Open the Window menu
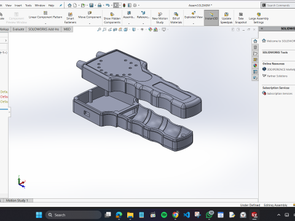This screenshot has height=221, width=295. point(40,6)
